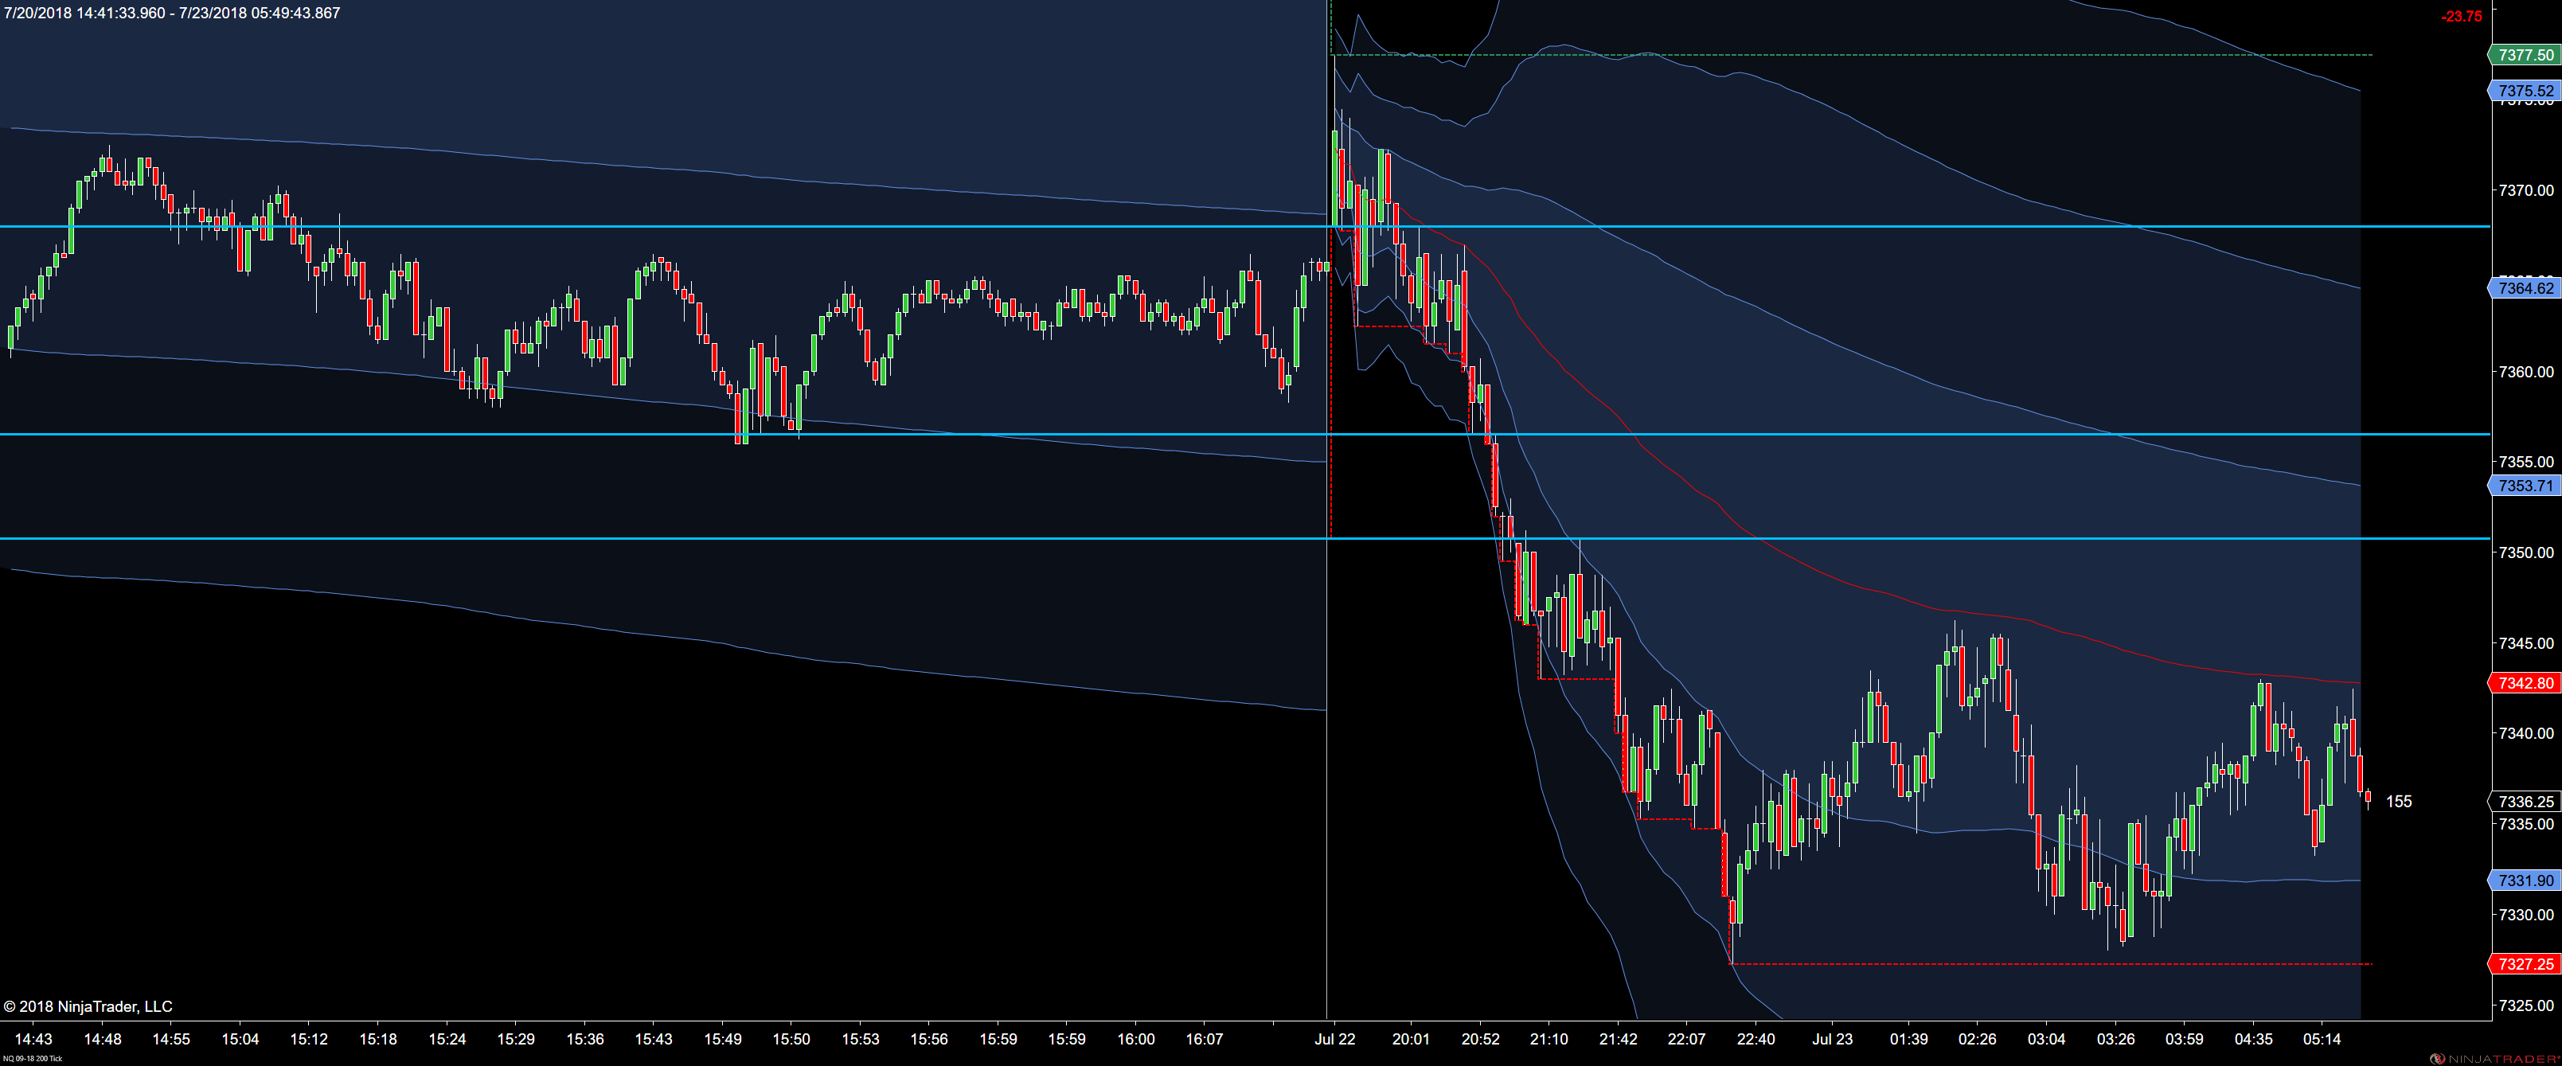Click the 15:18 time axis label
The image size is (2562, 1066).
click(x=378, y=1039)
